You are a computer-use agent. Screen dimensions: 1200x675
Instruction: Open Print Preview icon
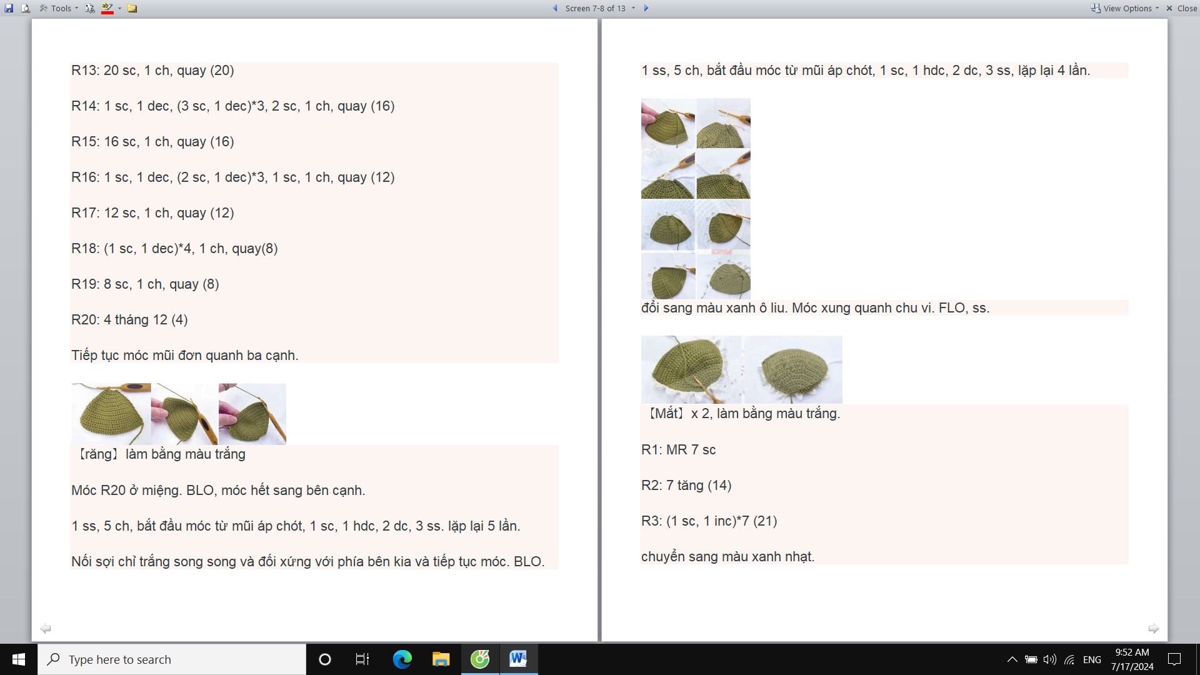click(25, 8)
